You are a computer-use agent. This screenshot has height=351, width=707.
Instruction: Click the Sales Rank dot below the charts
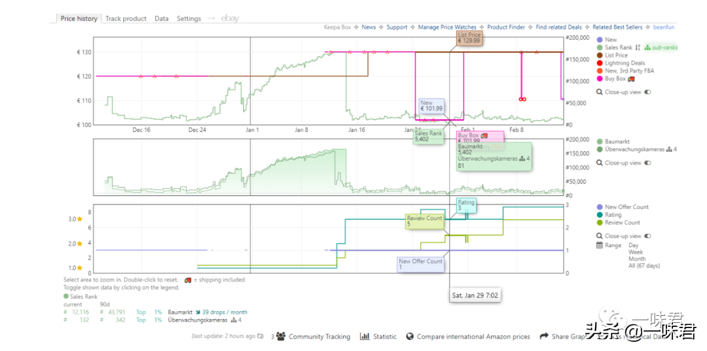66,297
